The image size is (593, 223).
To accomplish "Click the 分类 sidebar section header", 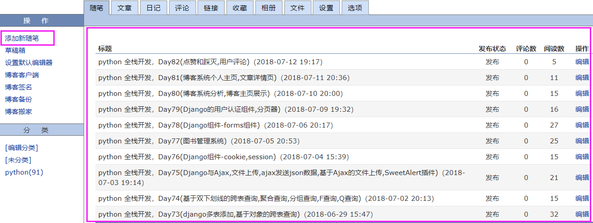I will coord(42,130).
